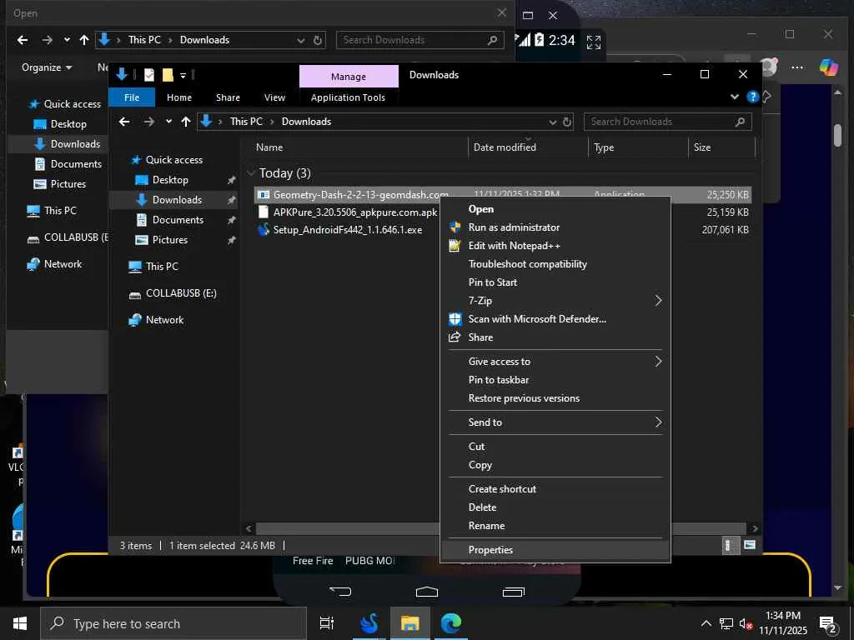Open recent locations dropdown in Explorer
The image size is (854, 640).
click(x=168, y=122)
